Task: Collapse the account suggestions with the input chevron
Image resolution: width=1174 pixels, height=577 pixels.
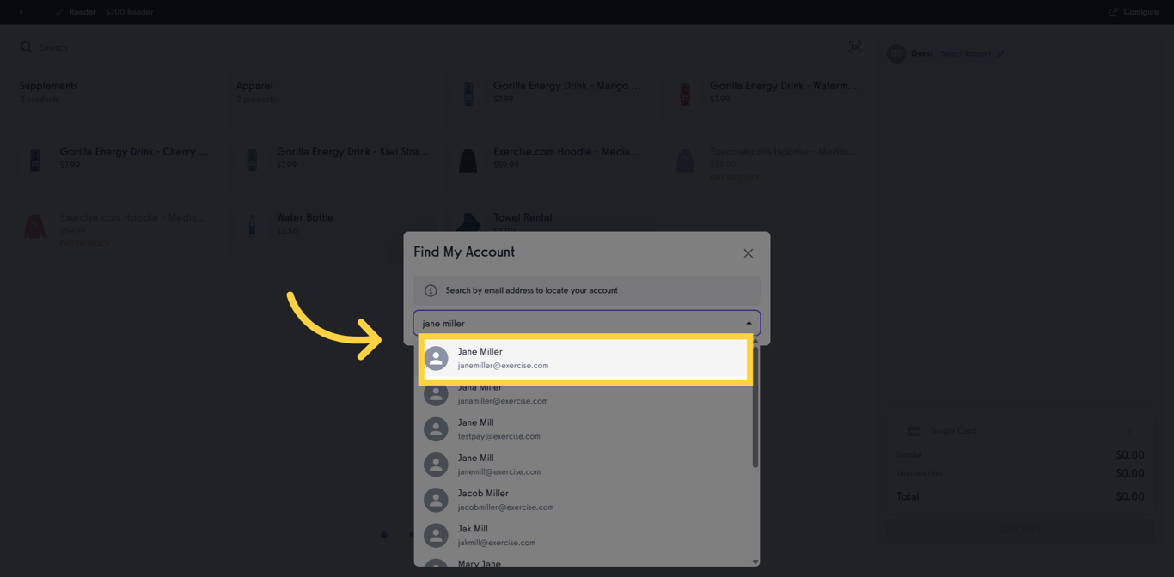Action: point(748,322)
